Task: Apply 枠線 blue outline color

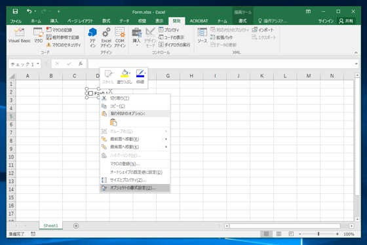Action: (140, 73)
